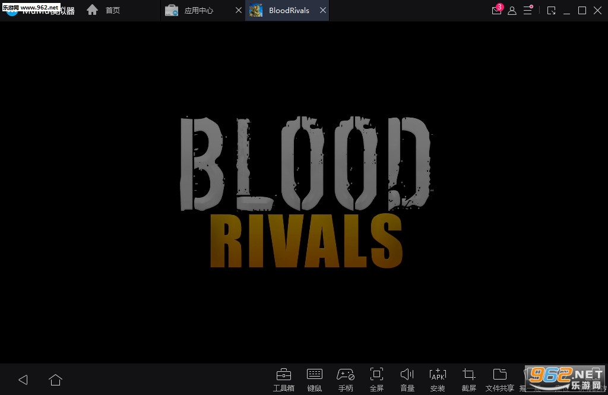Screen dimensions: 608x395
Task: Take a screenshot with 截屏 tool
Action: click(468, 378)
